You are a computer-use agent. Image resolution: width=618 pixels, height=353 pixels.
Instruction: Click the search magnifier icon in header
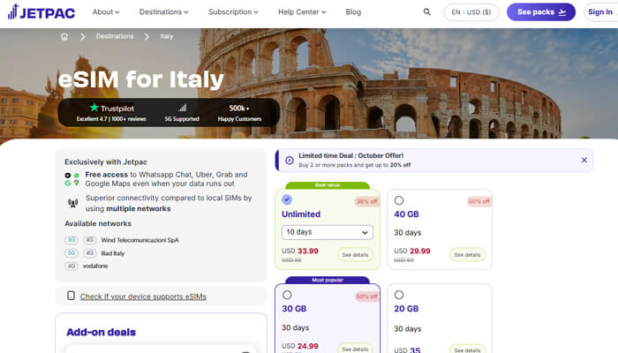[427, 12]
